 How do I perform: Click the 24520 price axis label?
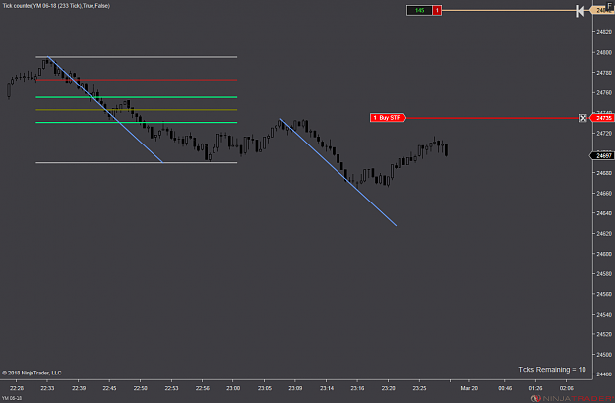(604, 334)
